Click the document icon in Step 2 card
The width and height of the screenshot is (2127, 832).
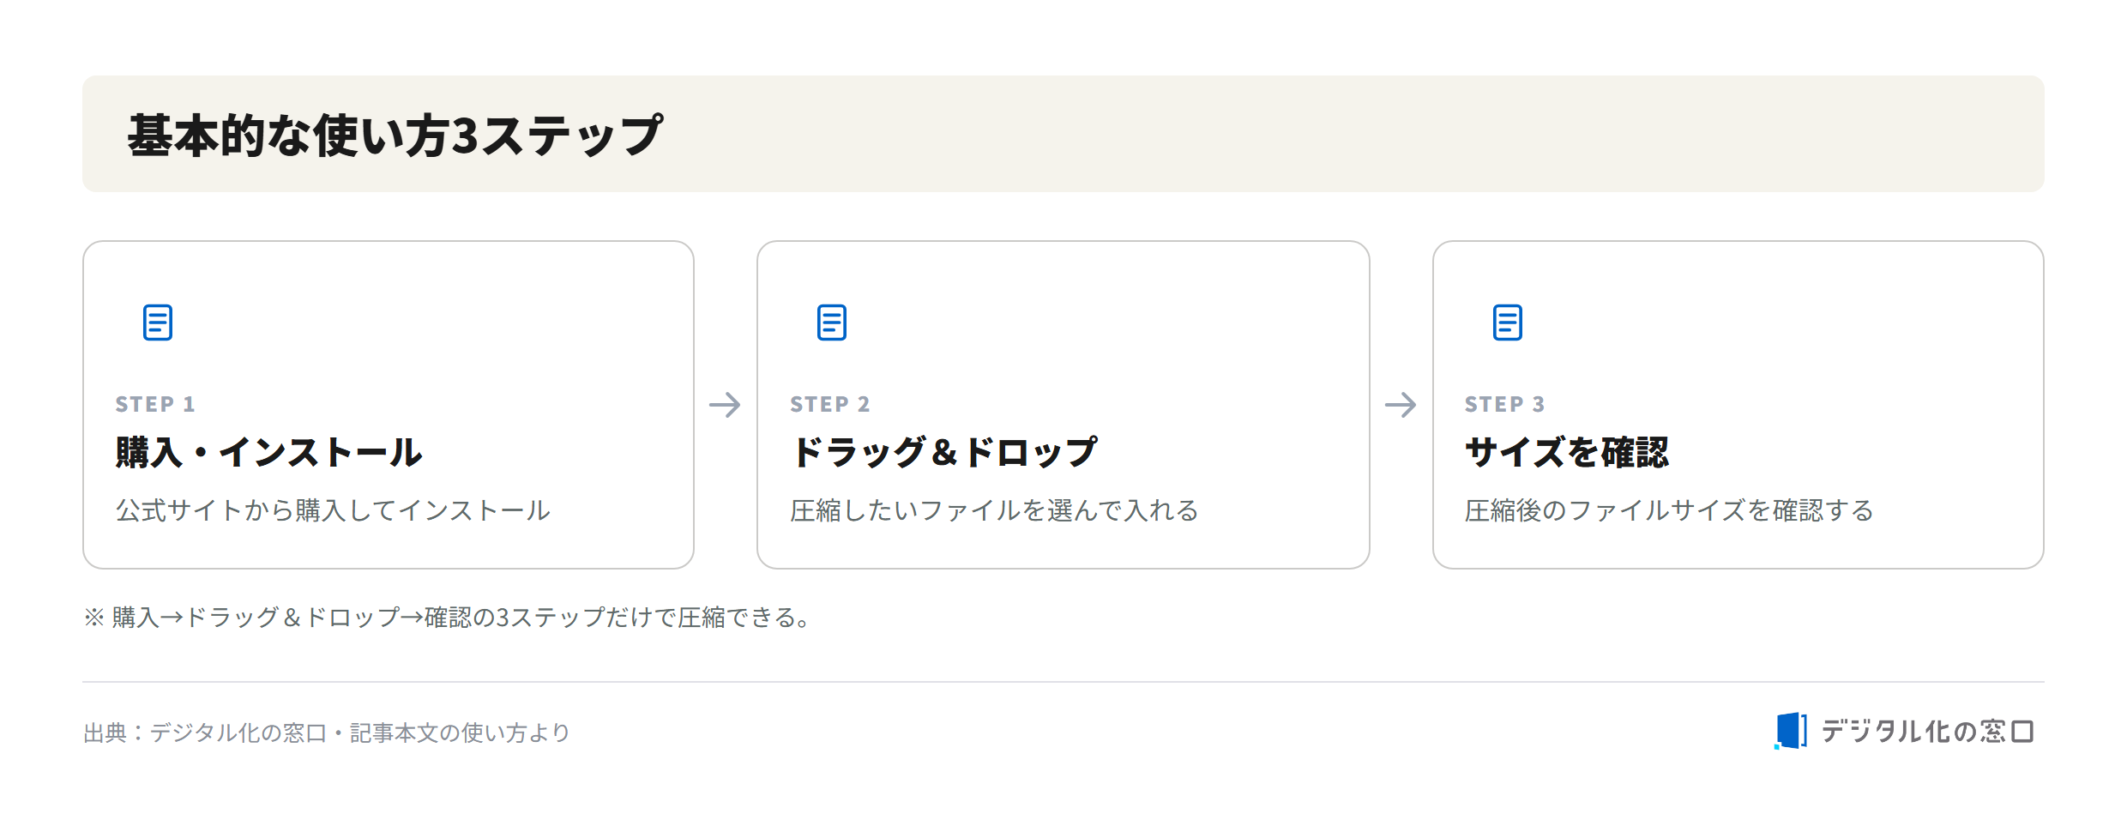(832, 323)
